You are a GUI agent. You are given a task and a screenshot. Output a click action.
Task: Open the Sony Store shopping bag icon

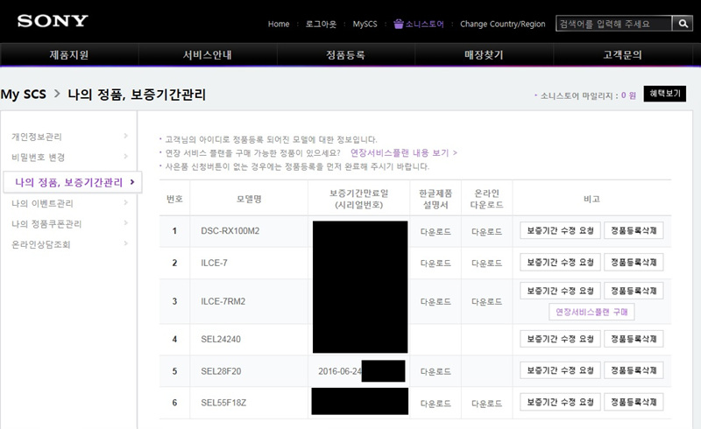tap(399, 24)
